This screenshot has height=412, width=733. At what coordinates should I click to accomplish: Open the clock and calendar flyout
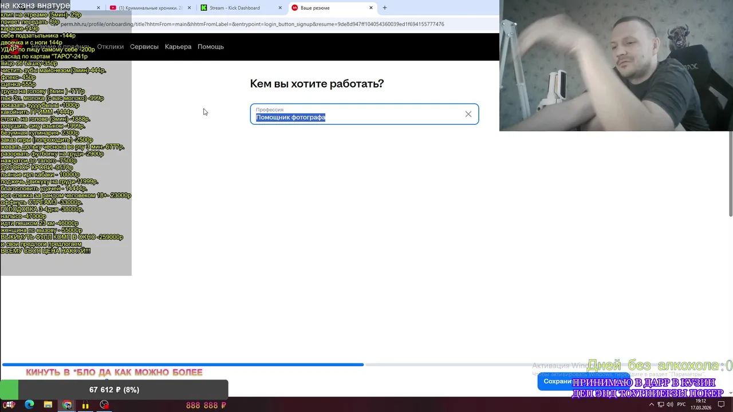click(701, 405)
